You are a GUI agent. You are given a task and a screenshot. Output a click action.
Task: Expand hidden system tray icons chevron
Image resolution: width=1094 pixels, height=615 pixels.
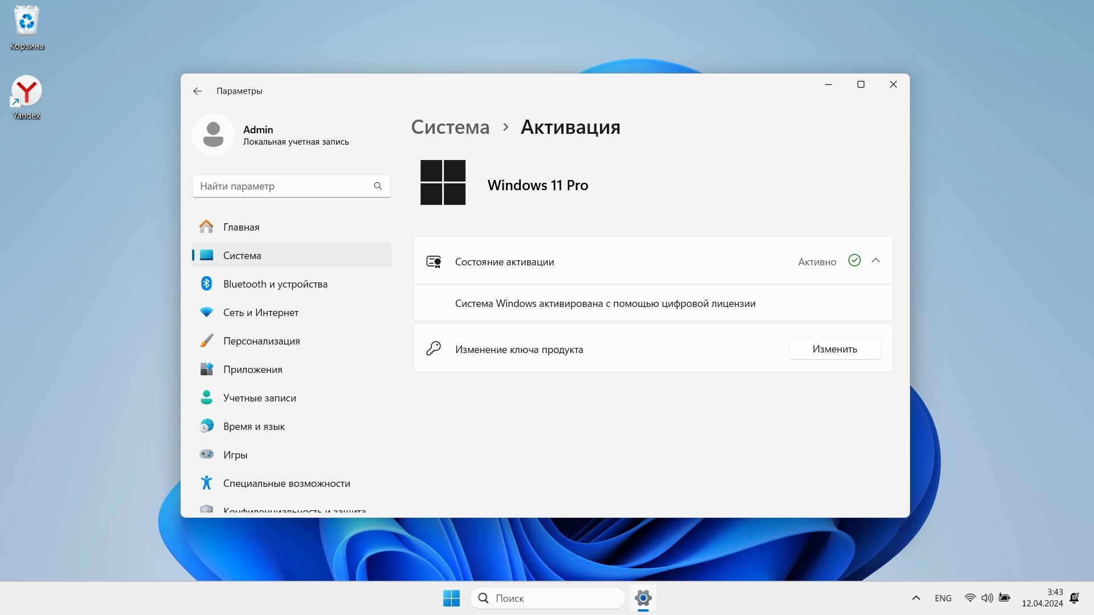coord(916,598)
